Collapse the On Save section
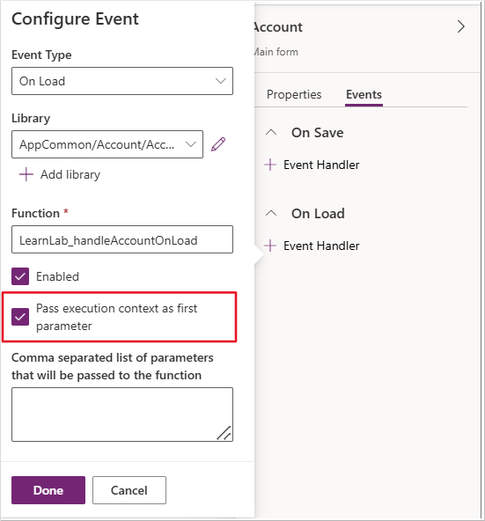Viewport: 485px width, 521px height. [x=271, y=133]
